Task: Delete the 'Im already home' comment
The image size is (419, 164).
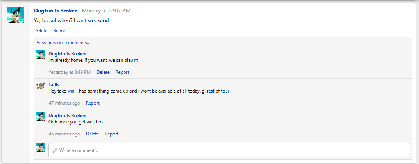Action: coord(103,72)
